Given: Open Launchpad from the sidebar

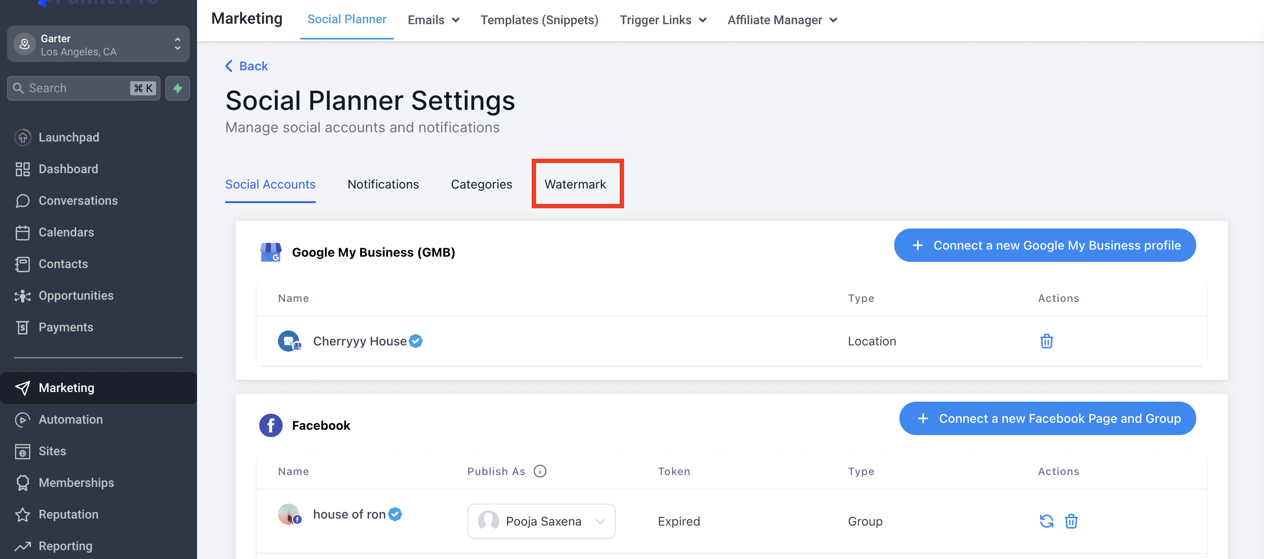Looking at the screenshot, I should 69,137.
